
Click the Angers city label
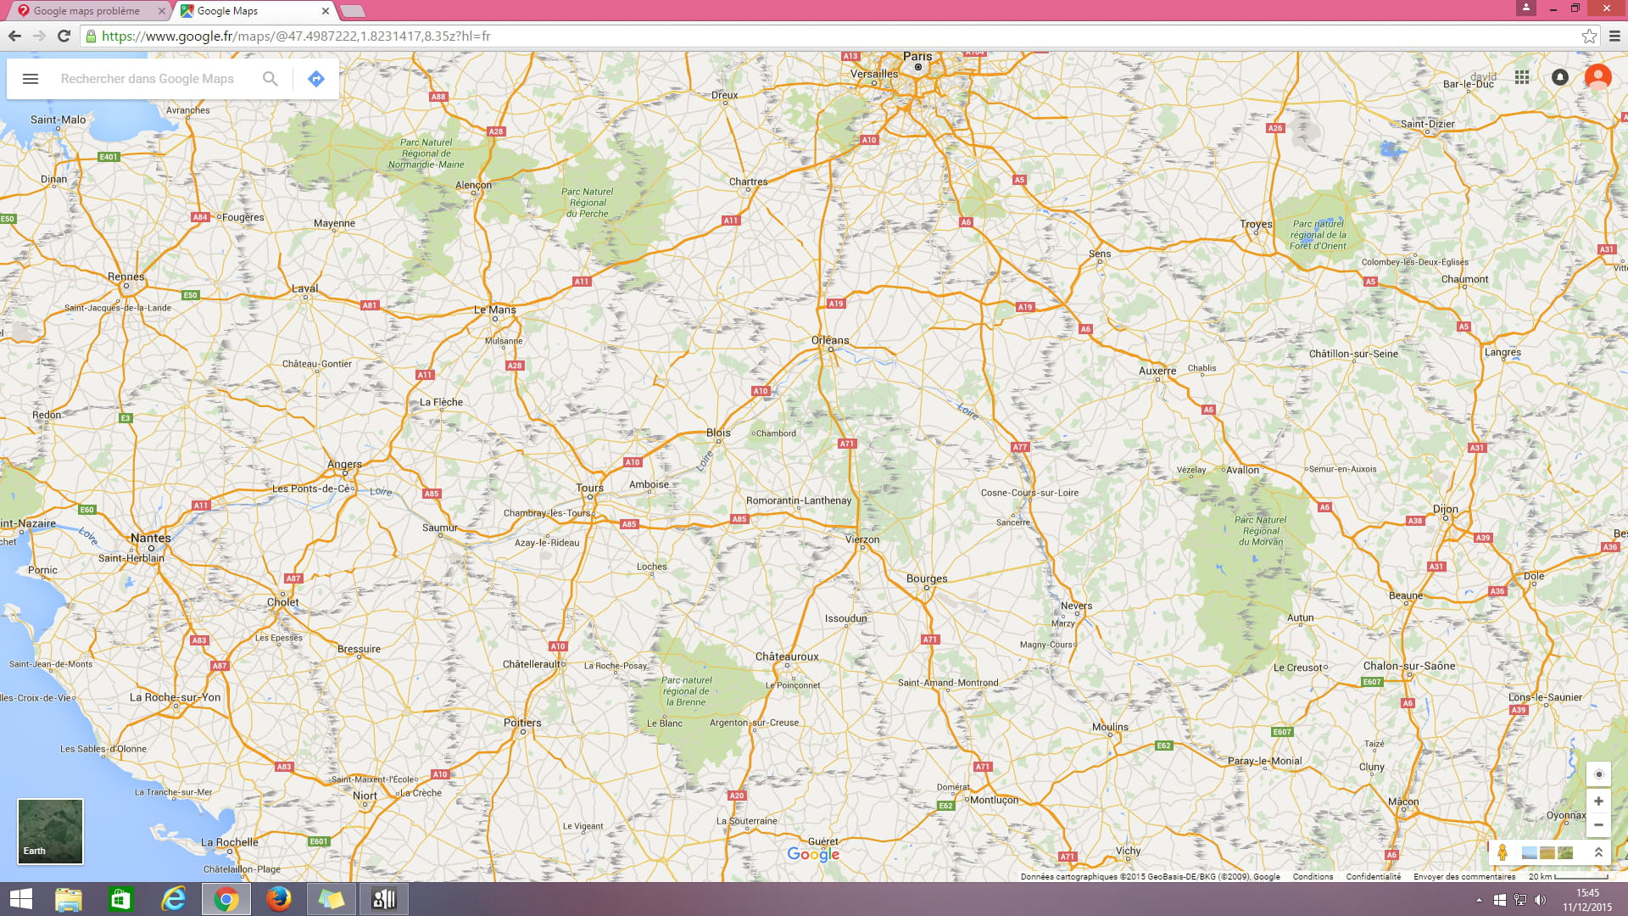[344, 464]
